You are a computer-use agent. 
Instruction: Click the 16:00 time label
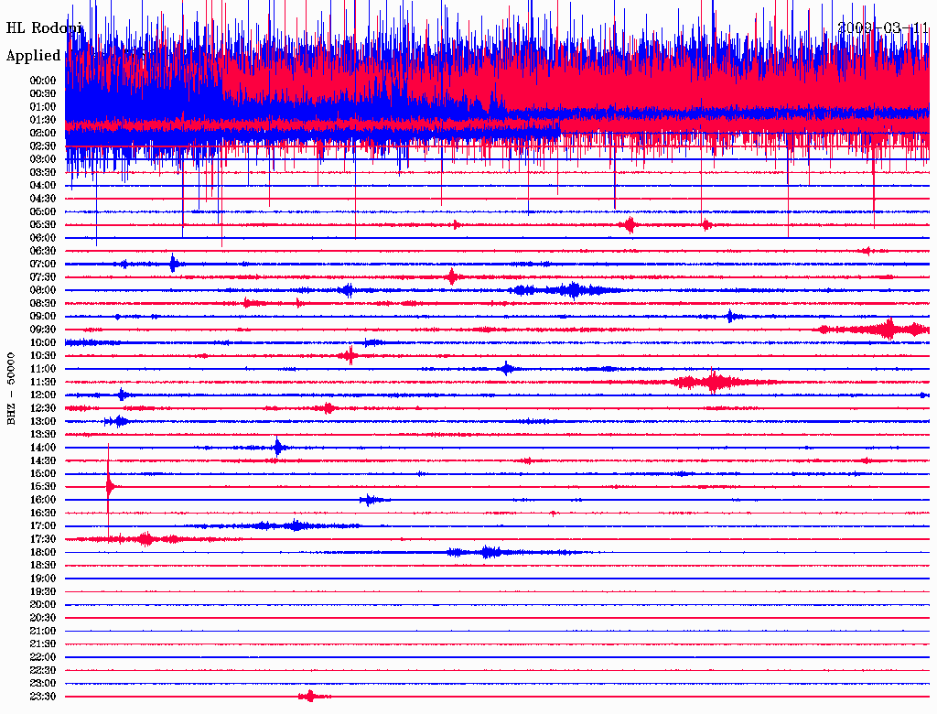click(42, 500)
